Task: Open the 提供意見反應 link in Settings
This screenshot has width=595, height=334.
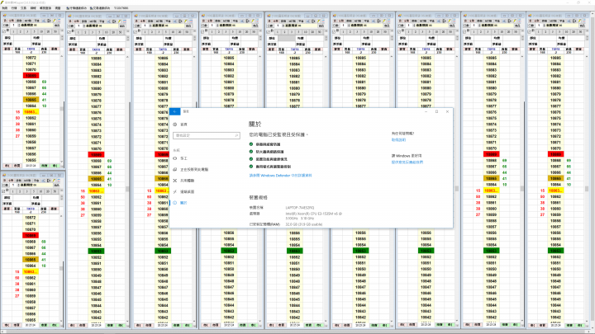Action: tap(407, 162)
